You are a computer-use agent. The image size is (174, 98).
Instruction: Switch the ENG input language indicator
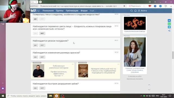[157, 96]
